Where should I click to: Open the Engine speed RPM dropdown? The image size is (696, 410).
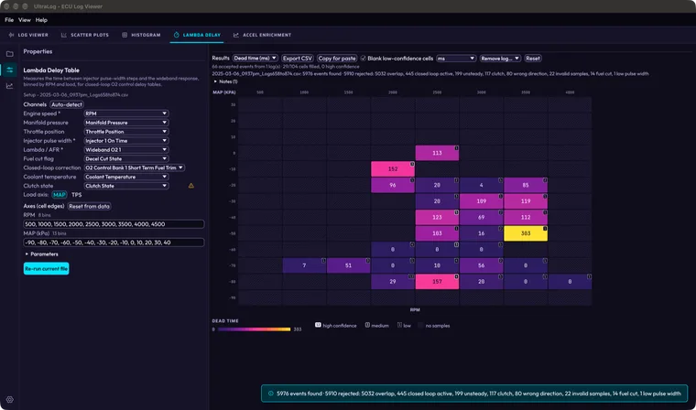pos(126,113)
